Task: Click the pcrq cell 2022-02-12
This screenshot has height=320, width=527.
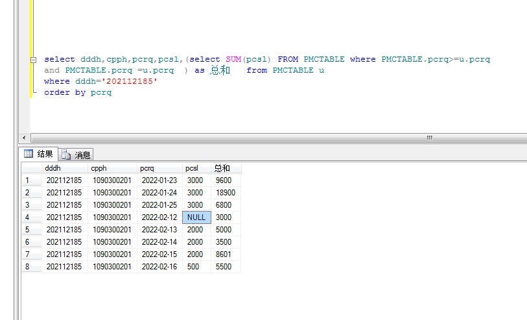Action: (x=159, y=217)
